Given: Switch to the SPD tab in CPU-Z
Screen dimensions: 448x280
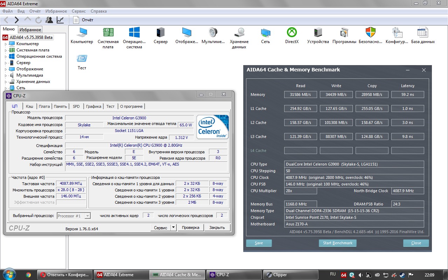Looking at the screenshot, I should 76,106.
